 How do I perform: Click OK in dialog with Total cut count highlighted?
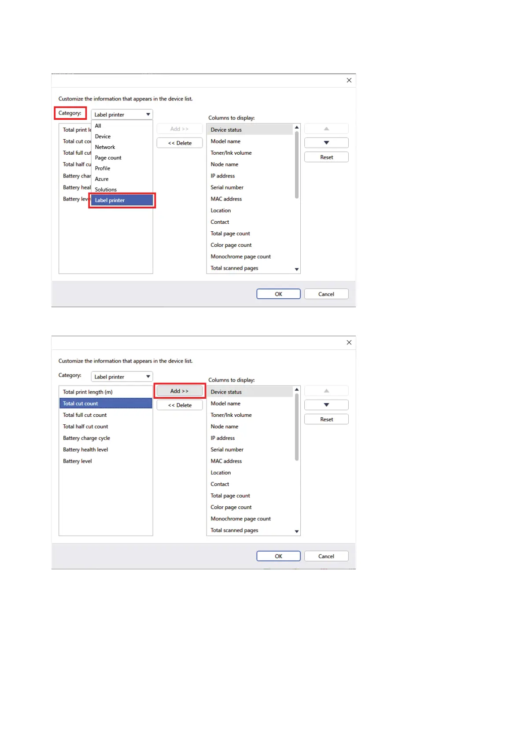[279, 556]
